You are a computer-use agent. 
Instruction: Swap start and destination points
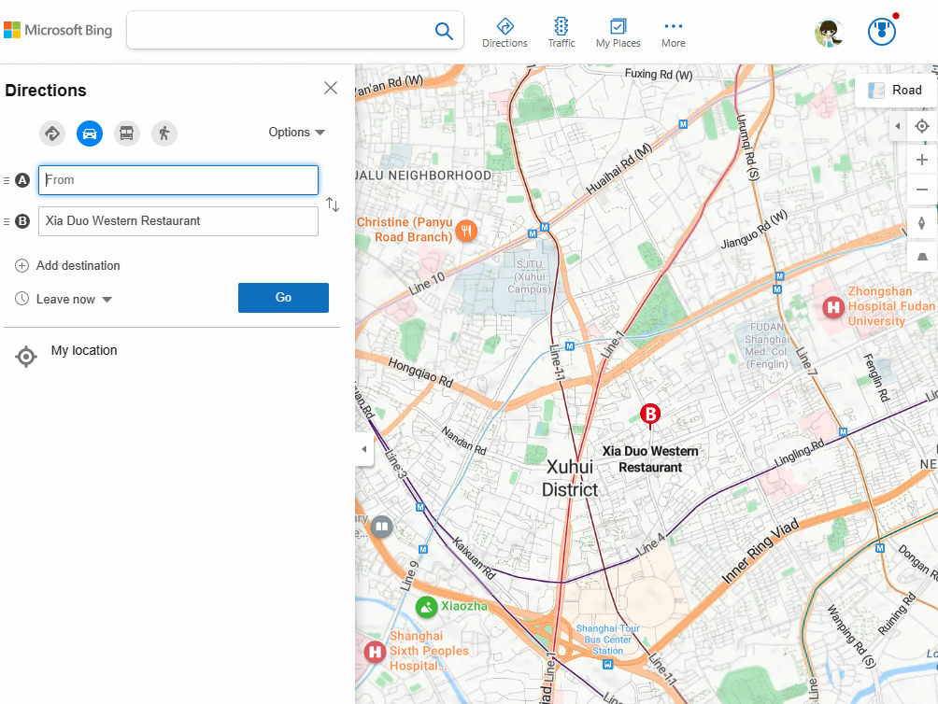click(x=333, y=205)
